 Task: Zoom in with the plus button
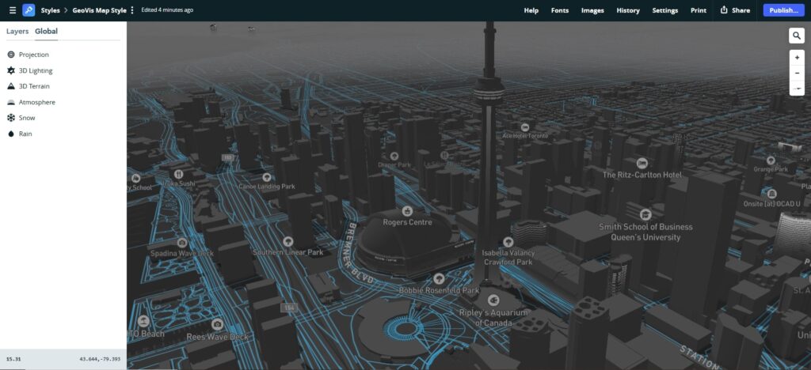pos(797,58)
